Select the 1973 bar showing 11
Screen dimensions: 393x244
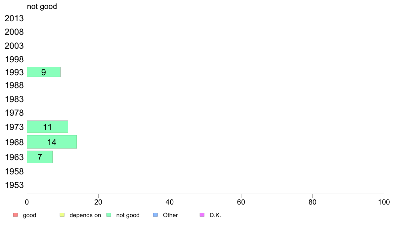pyautogui.click(x=47, y=127)
